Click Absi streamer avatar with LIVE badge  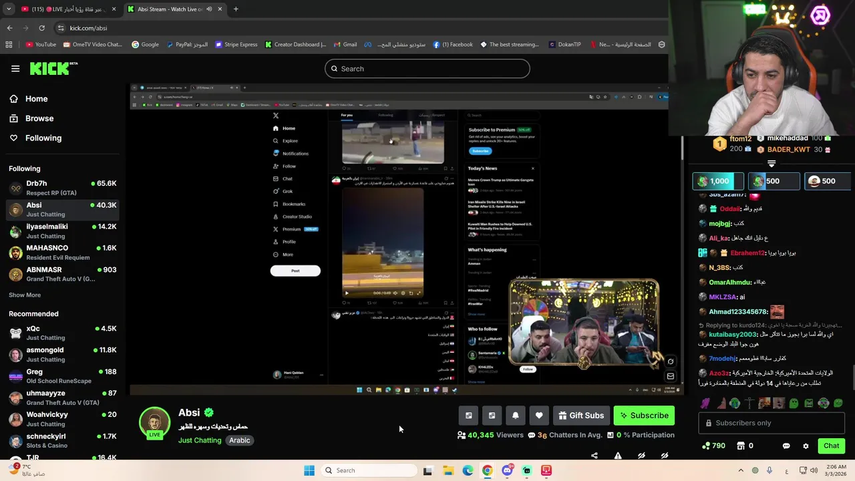tap(154, 424)
